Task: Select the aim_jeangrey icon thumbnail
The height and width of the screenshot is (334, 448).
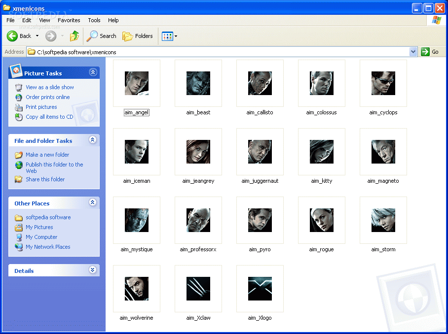Action: pyautogui.click(x=198, y=152)
